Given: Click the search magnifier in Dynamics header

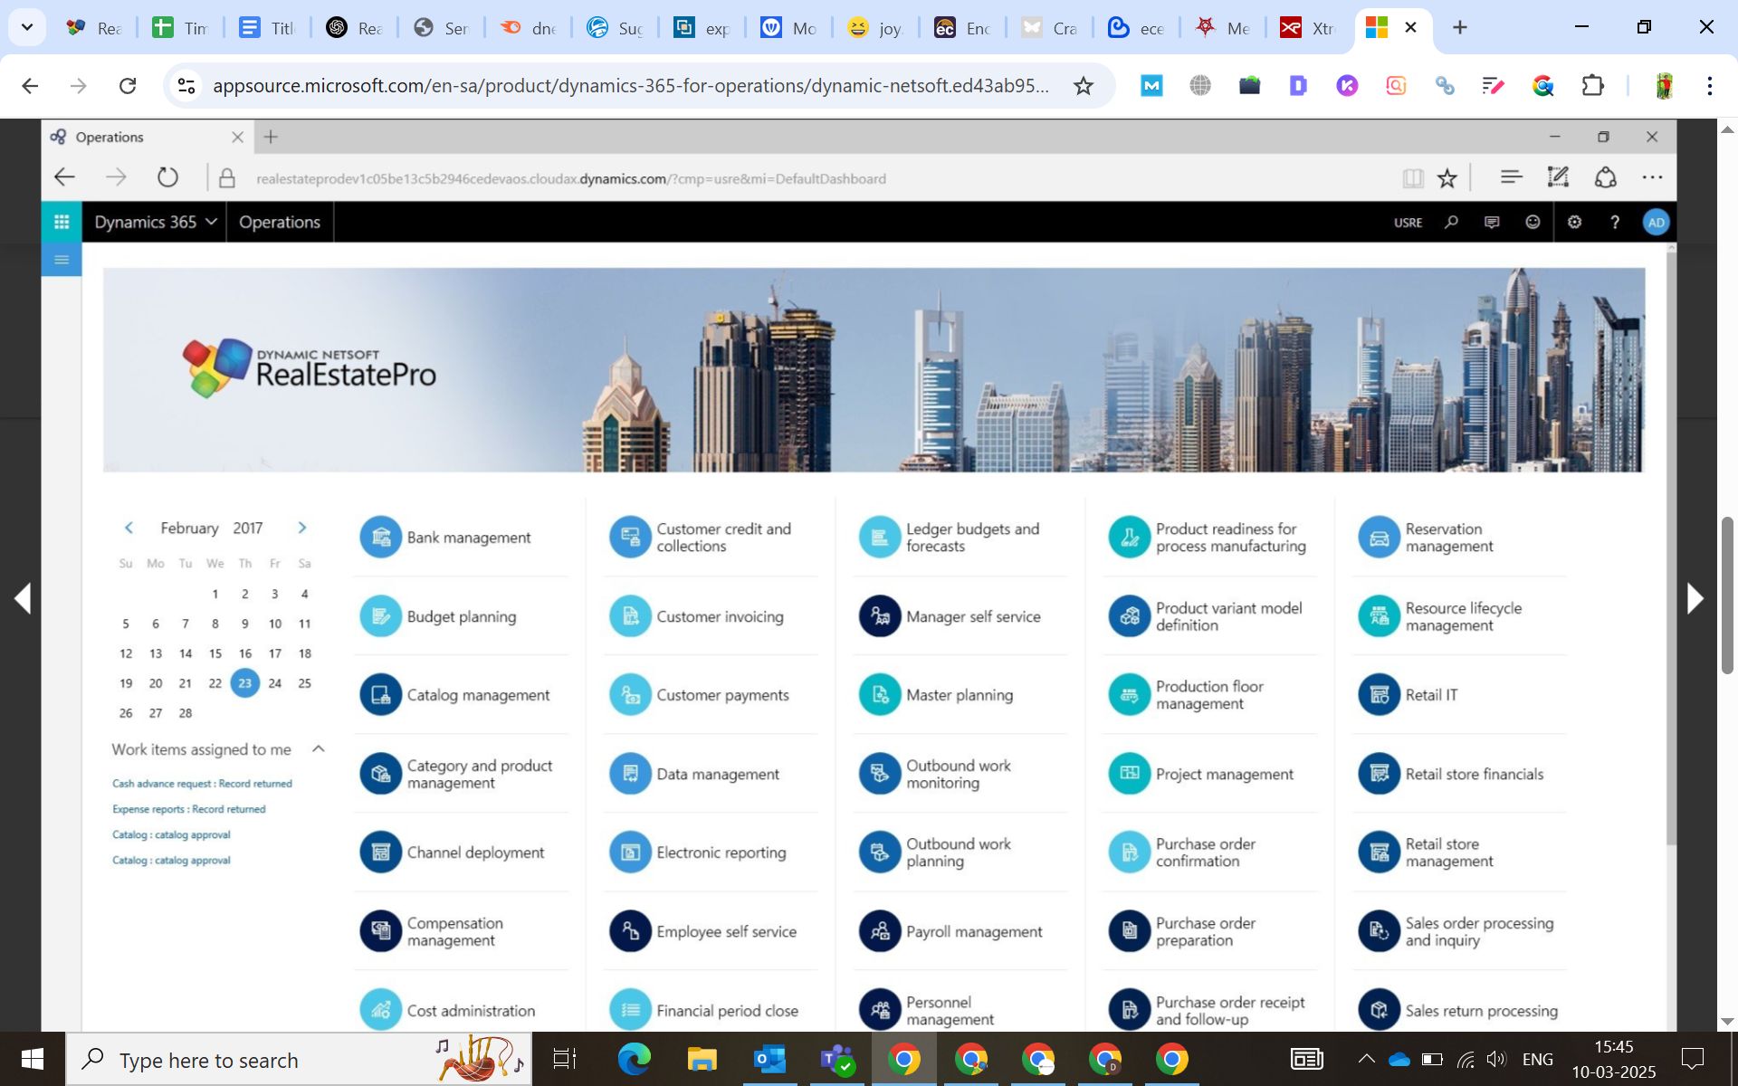Looking at the screenshot, I should pos(1451,222).
